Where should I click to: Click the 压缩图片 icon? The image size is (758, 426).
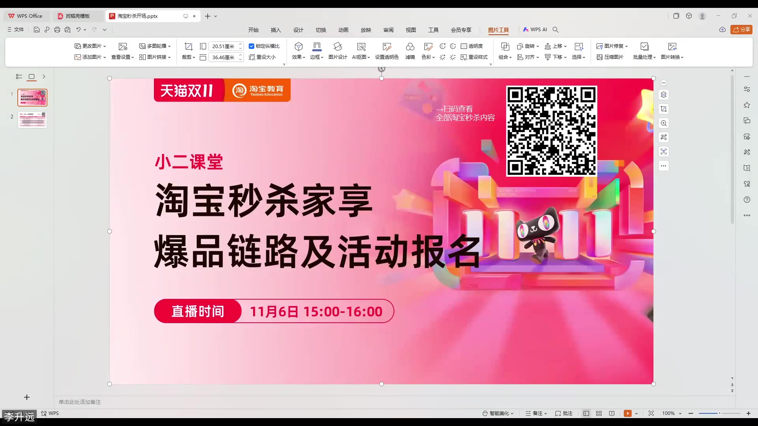coord(610,57)
